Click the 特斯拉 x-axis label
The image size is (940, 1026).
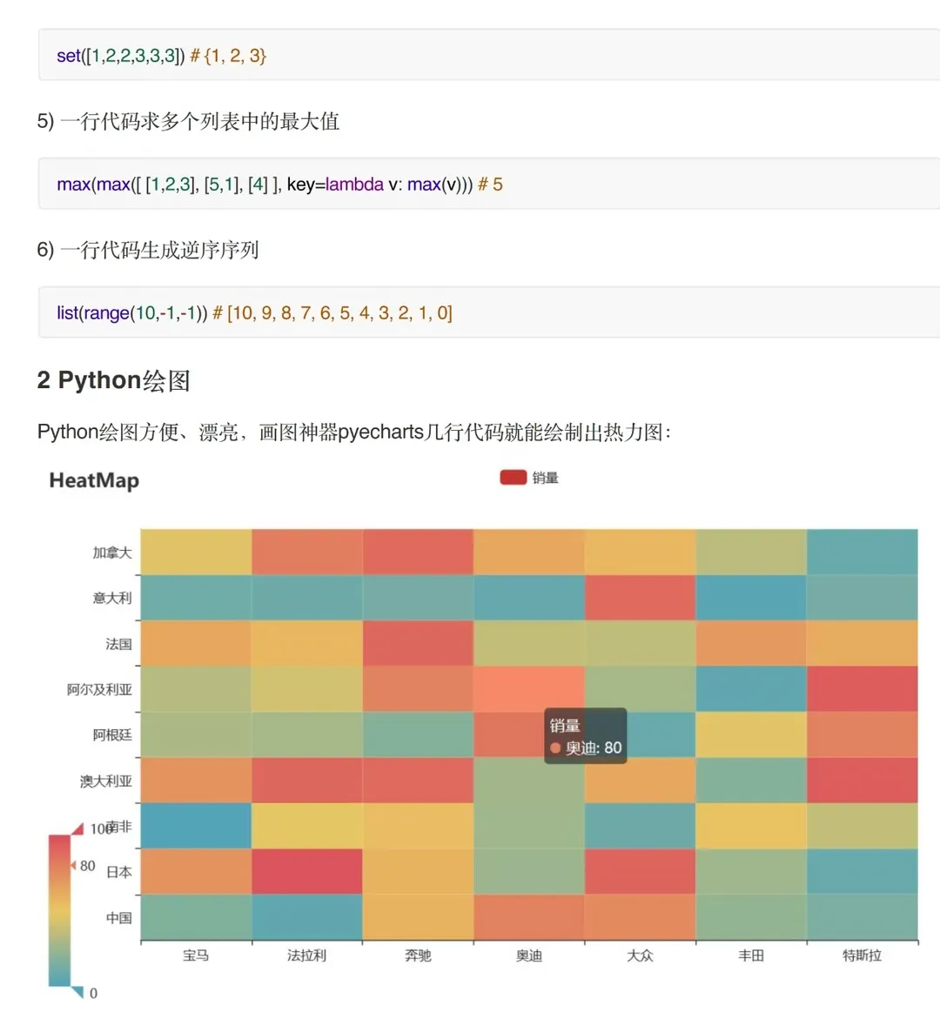pos(863,956)
